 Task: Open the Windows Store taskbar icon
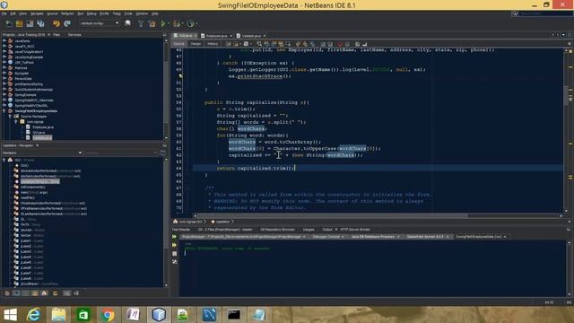[83, 315]
